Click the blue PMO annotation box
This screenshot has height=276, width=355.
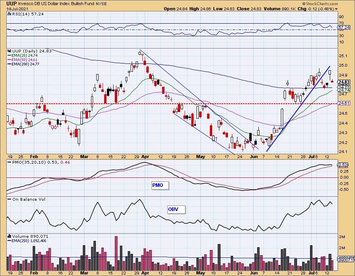point(160,185)
